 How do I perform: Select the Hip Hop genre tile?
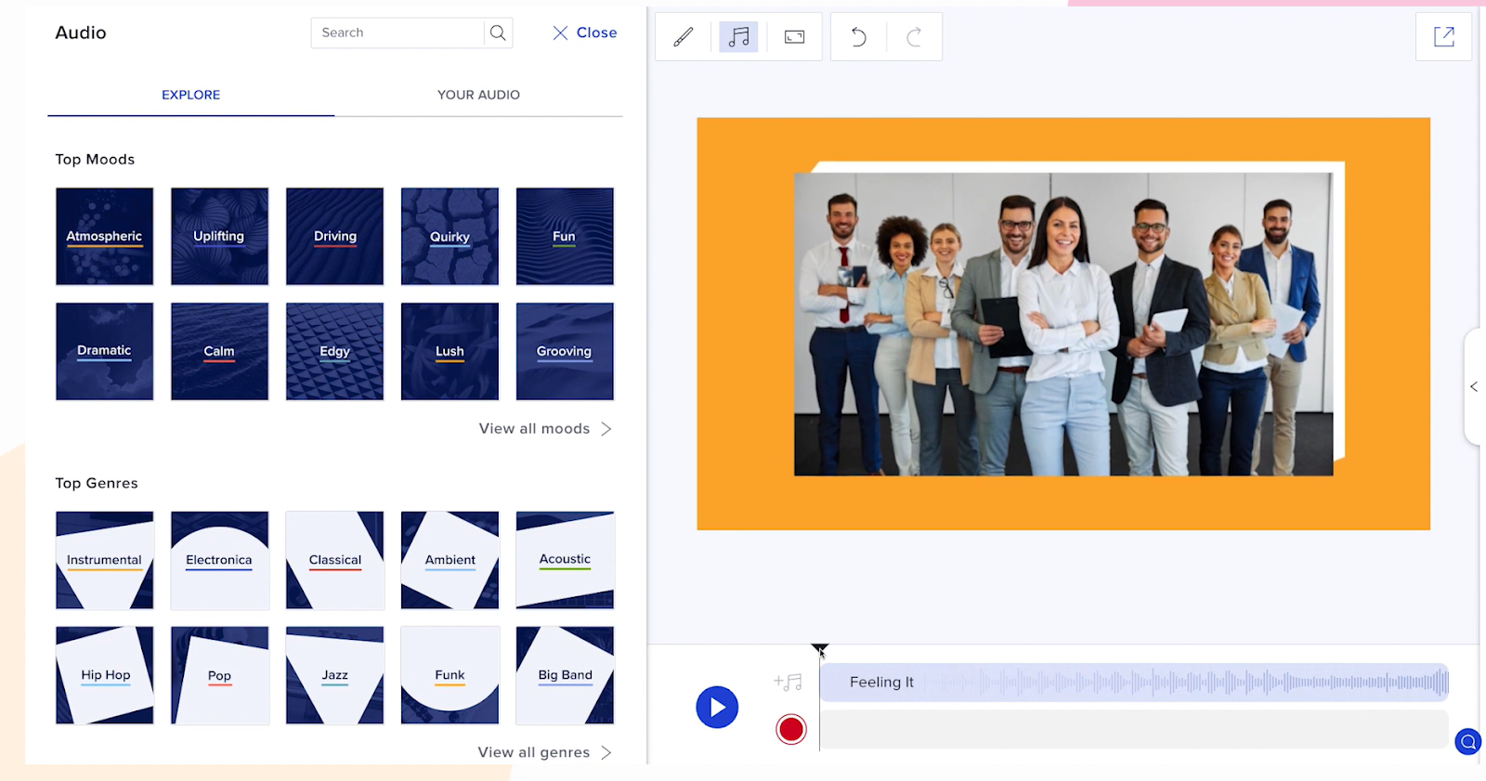pyautogui.click(x=104, y=675)
